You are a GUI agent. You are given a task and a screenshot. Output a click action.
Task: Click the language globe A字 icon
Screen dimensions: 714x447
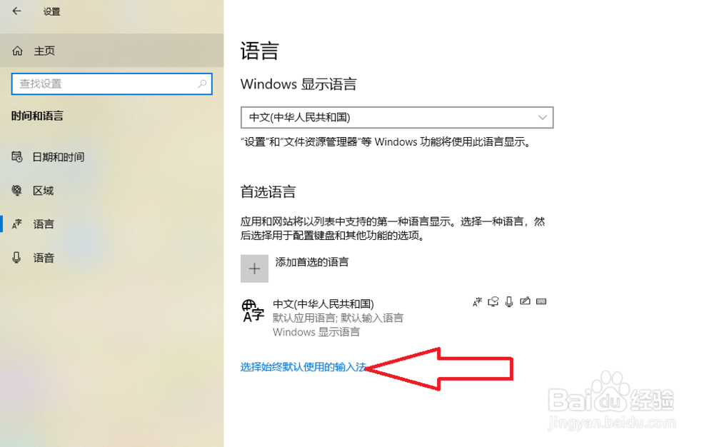[x=253, y=311]
